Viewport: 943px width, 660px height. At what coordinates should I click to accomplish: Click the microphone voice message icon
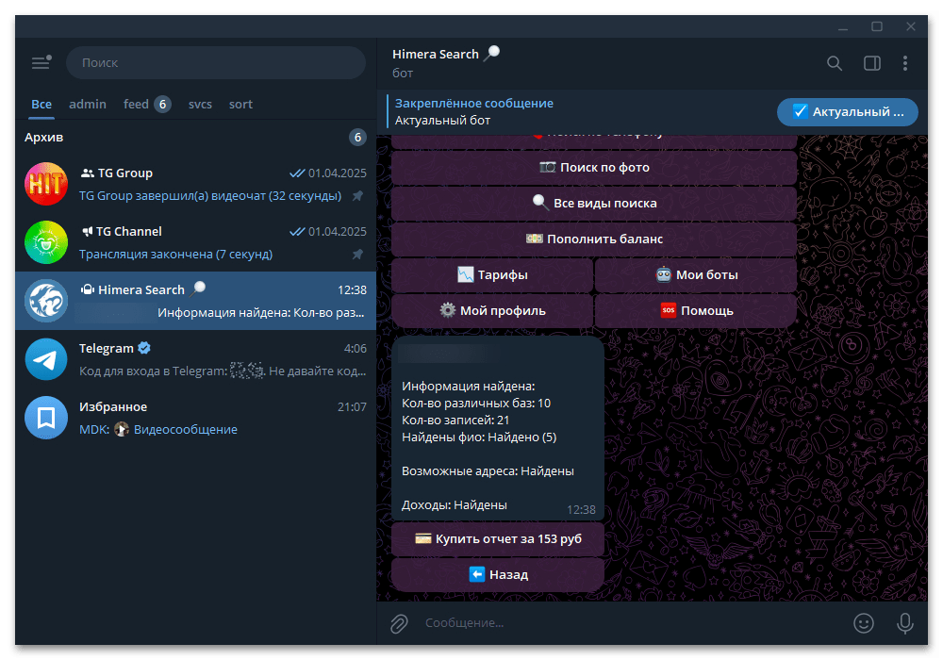coord(905,623)
